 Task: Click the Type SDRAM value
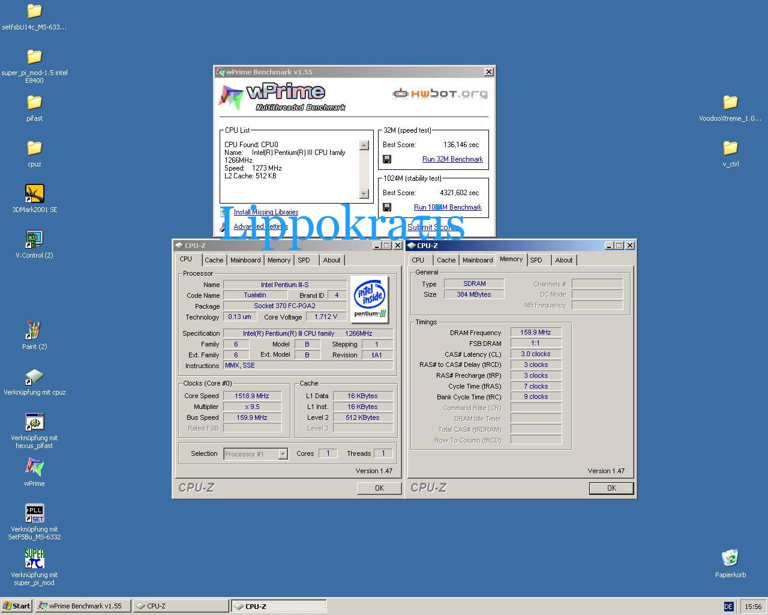474,283
